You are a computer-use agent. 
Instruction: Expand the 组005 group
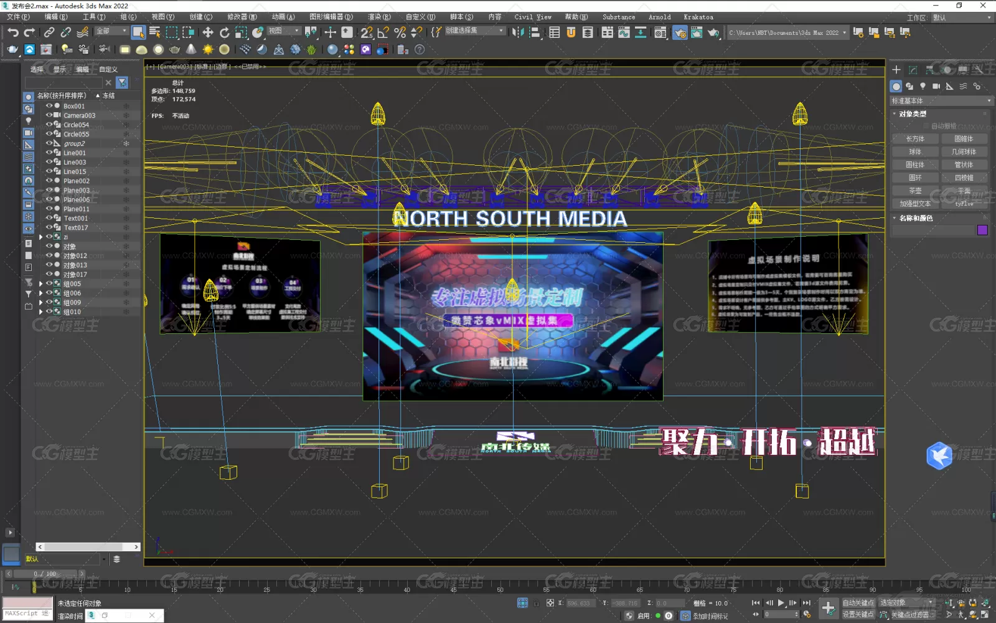[41, 284]
